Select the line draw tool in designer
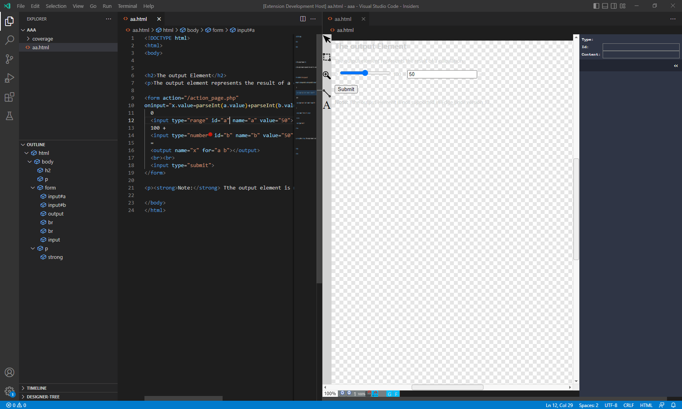Image resolution: width=682 pixels, height=409 pixels. click(x=327, y=93)
